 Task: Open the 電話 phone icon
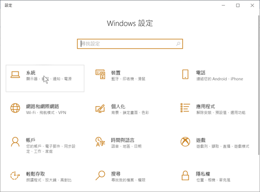click(x=185, y=74)
